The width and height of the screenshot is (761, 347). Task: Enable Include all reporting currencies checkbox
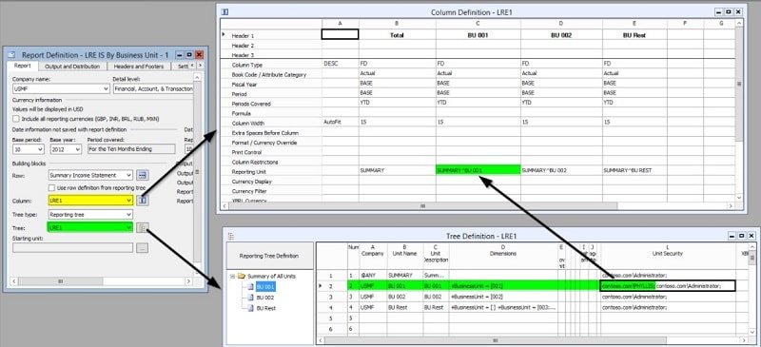[16, 119]
